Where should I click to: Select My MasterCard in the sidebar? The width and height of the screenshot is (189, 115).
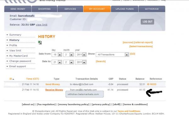click(x=19, y=56)
